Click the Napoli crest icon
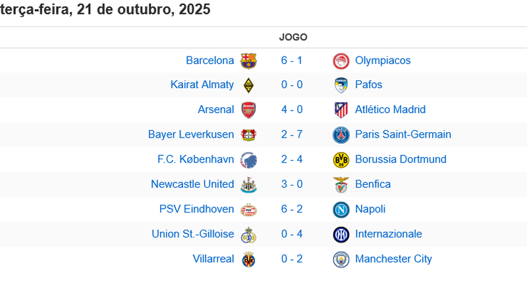The width and height of the screenshot is (527, 283). click(x=341, y=209)
